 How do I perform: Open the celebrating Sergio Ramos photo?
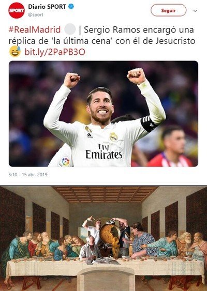tap(103, 114)
